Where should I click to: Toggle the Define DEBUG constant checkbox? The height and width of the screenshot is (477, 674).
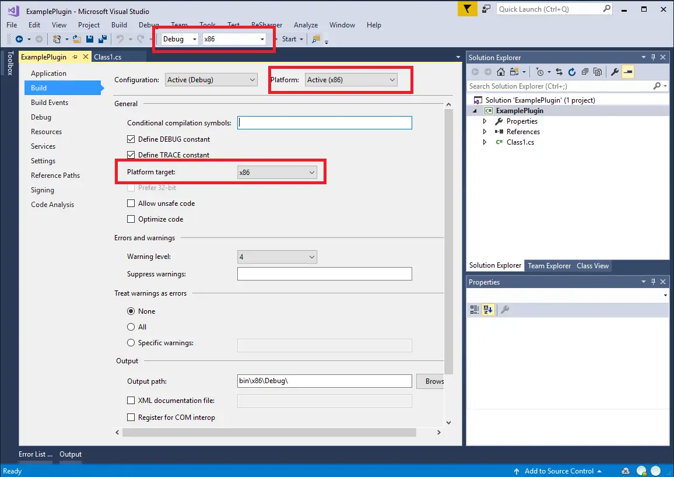point(131,139)
